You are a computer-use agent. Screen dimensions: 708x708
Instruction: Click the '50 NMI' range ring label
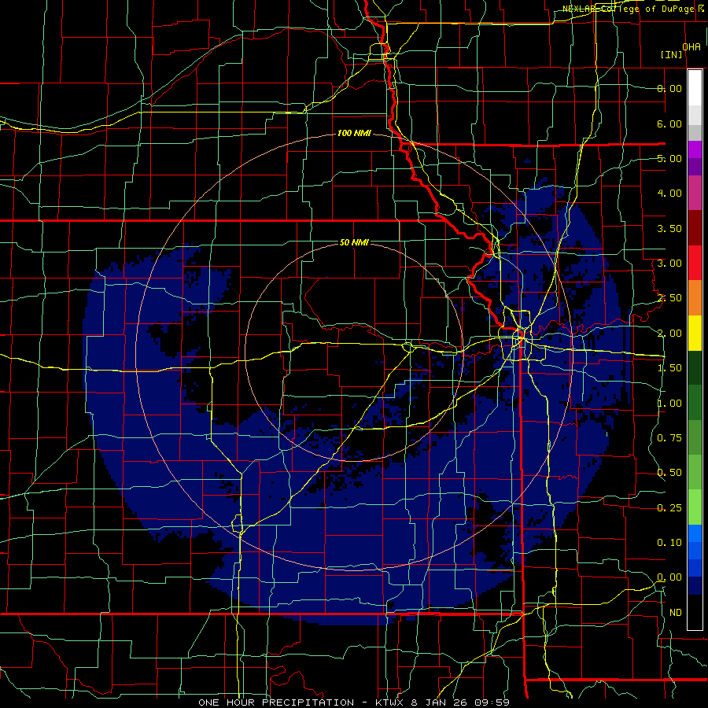click(x=354, y=242)
